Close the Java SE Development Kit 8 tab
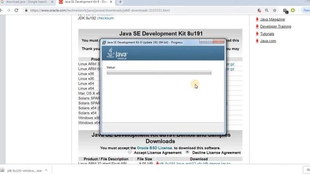The height and width of the screenshot is (174, 310). pyautogui.click(x=111, y=2)
